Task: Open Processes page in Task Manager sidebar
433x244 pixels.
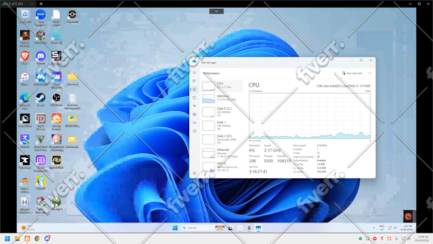Action: click(x=194, y=81)
